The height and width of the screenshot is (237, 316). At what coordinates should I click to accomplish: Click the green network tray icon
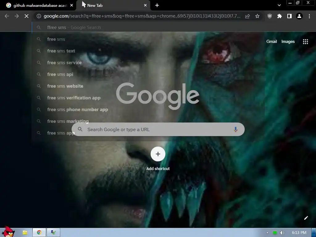click(x=275, y=233)
